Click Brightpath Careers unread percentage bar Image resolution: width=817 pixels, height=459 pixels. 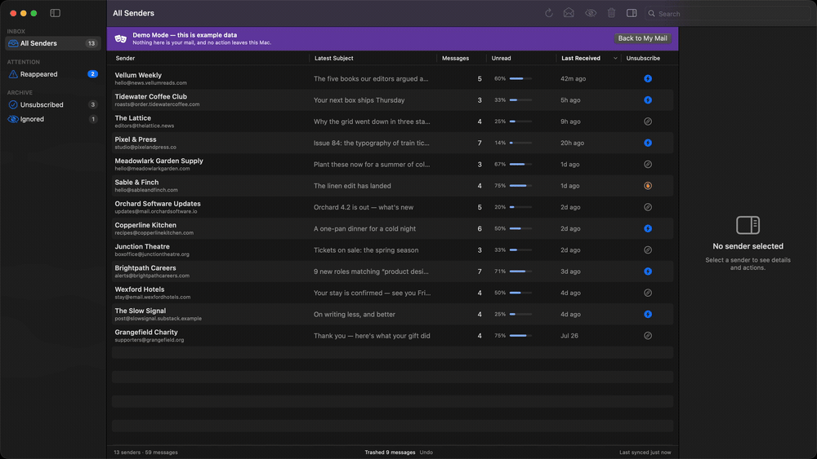520,271
